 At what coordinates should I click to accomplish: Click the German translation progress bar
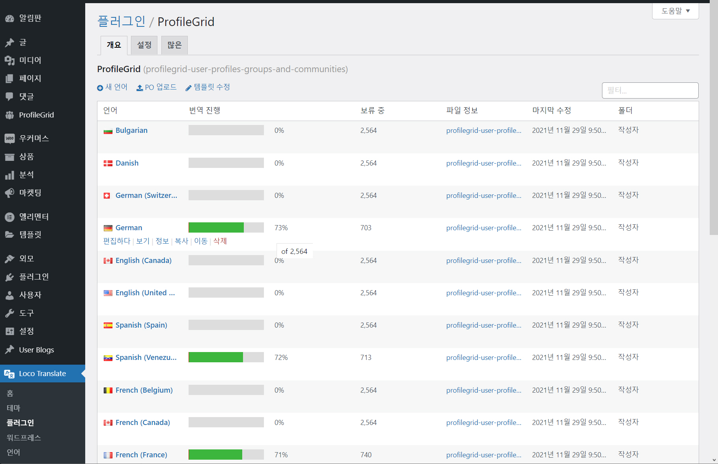point(226,227)
